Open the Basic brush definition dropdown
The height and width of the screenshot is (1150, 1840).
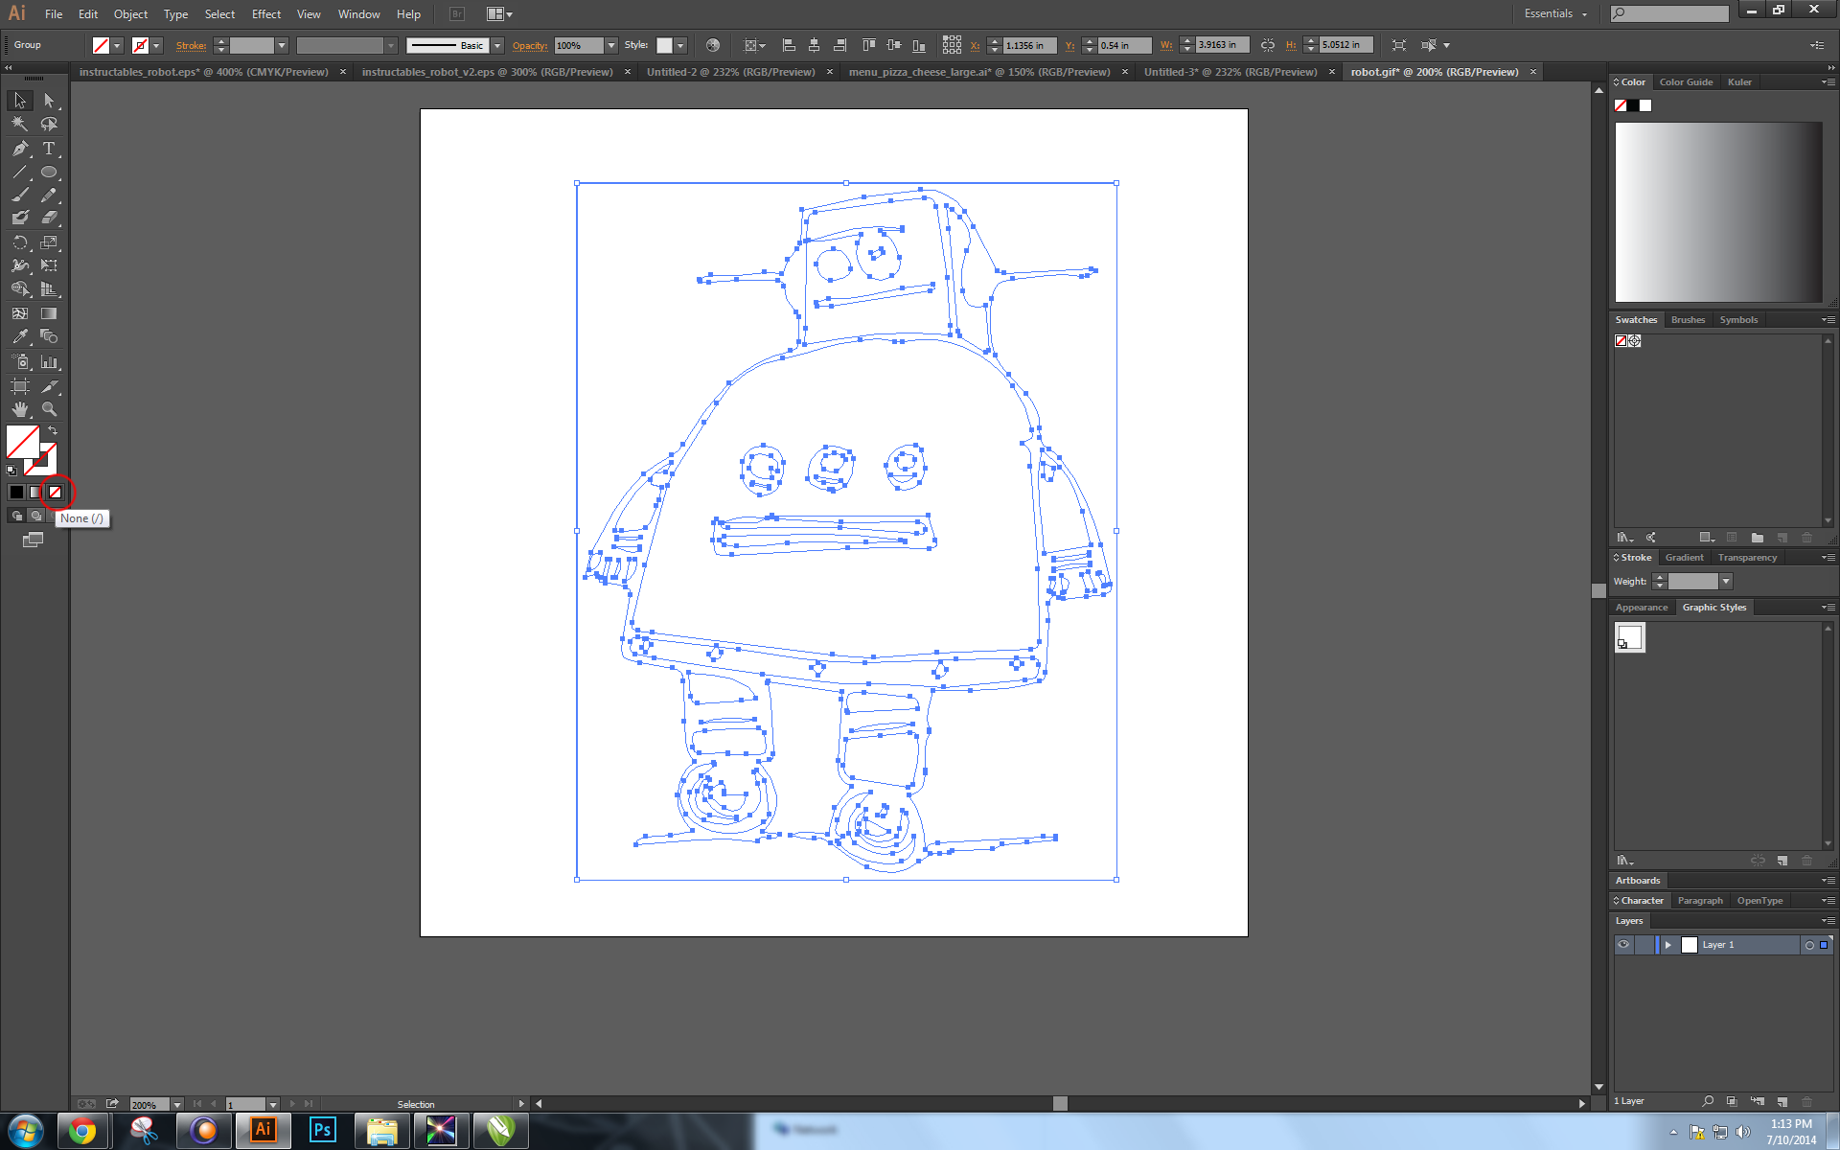tap(497, 45)
